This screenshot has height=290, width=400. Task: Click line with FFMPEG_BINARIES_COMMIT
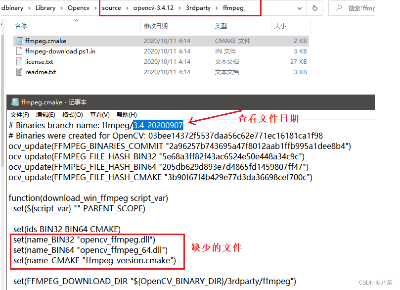click(180, 146)
